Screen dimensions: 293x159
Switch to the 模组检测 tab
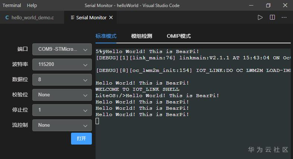142,36
